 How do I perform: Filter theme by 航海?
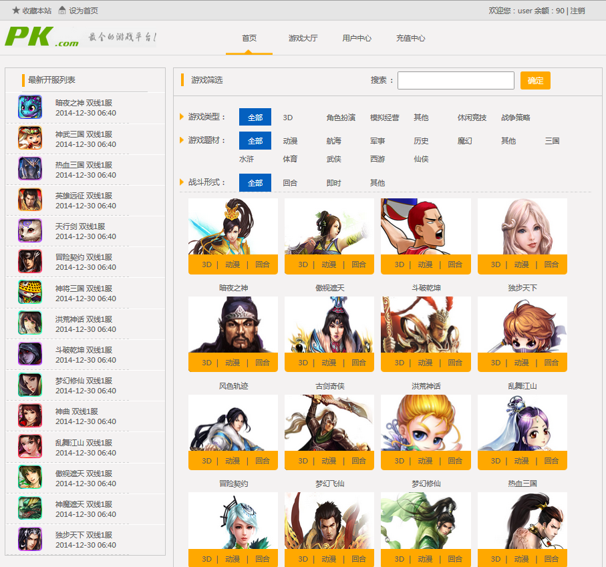pyautogui.click(x=334, y=141)
